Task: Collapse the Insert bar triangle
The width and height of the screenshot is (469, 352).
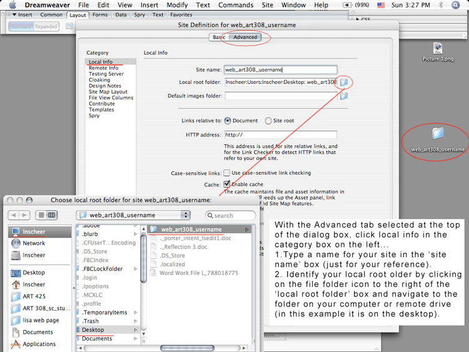Action: pos(14,14)
